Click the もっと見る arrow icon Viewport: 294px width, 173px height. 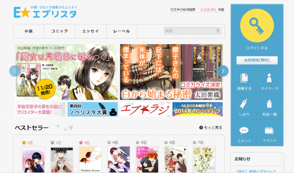click(201, 127)
